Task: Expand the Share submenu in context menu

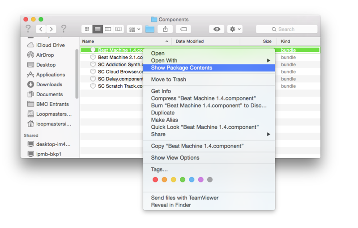Action: pyautogui.click(x=268, y=134)
